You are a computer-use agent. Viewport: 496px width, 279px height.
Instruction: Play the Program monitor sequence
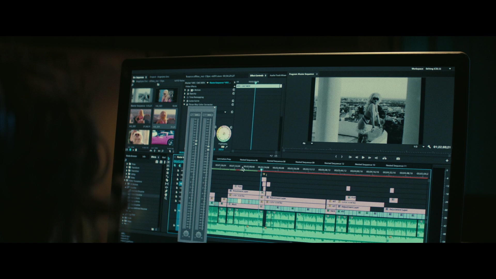pos(363,157)
